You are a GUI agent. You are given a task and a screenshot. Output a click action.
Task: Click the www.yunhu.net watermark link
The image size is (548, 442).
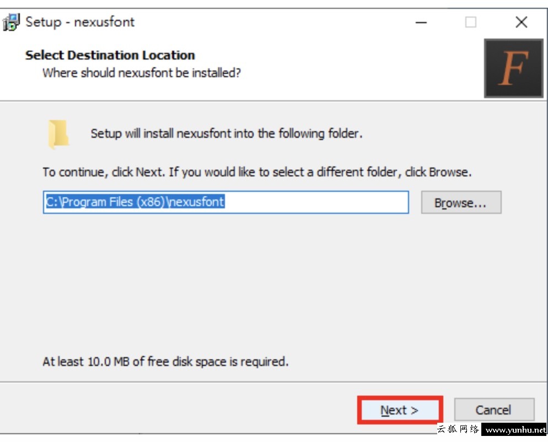click(515, 429)
